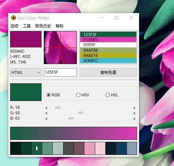Pick the near-black green palette swatch

[x=15, y=148]
